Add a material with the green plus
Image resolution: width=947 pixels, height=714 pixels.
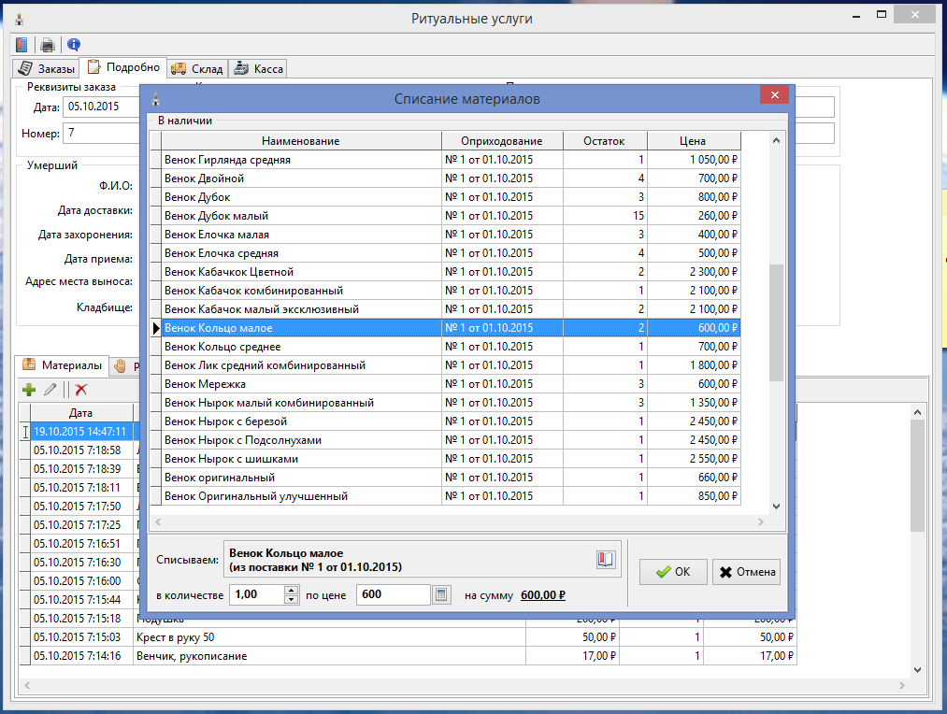pyautogui.click(x=28, y=390)
